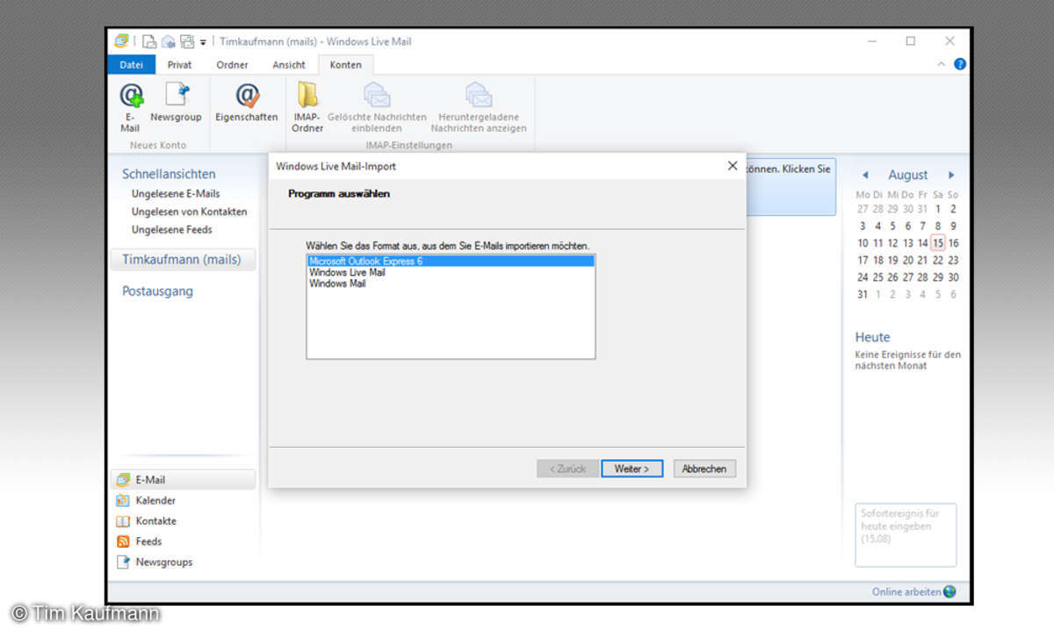Viewport: 1054px width, 632px height.
Task: Select Timkaufmann (mails) account
Action: click(183, 259)
